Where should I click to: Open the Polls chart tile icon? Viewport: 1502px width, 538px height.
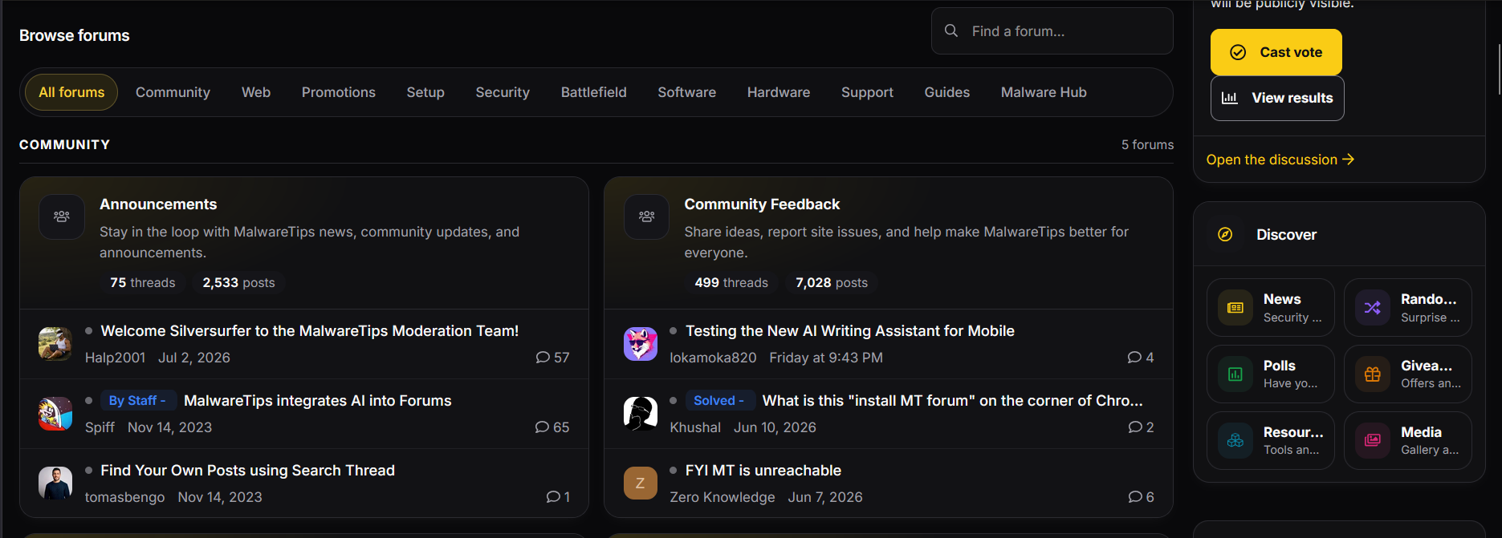click(1235, 374)
